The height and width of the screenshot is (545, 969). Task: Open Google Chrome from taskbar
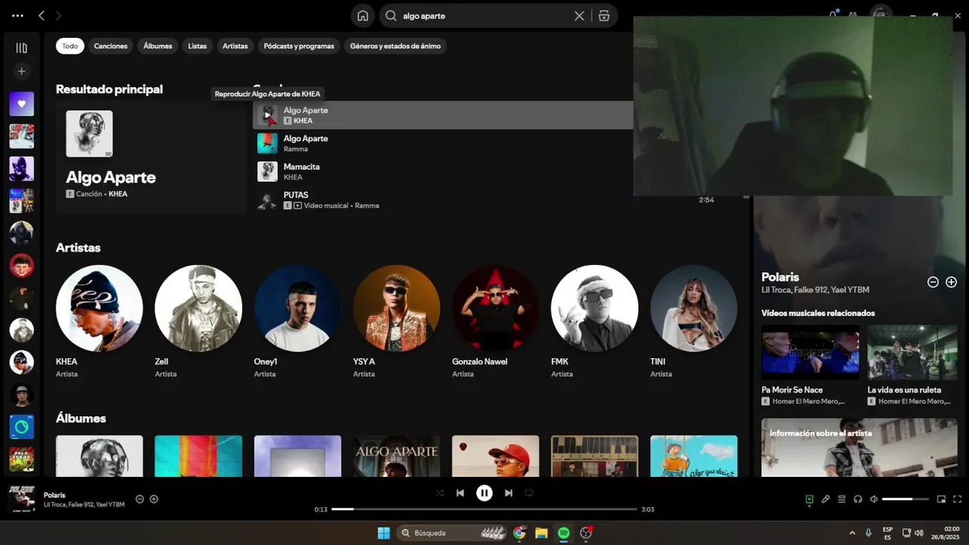click(519, 533)
